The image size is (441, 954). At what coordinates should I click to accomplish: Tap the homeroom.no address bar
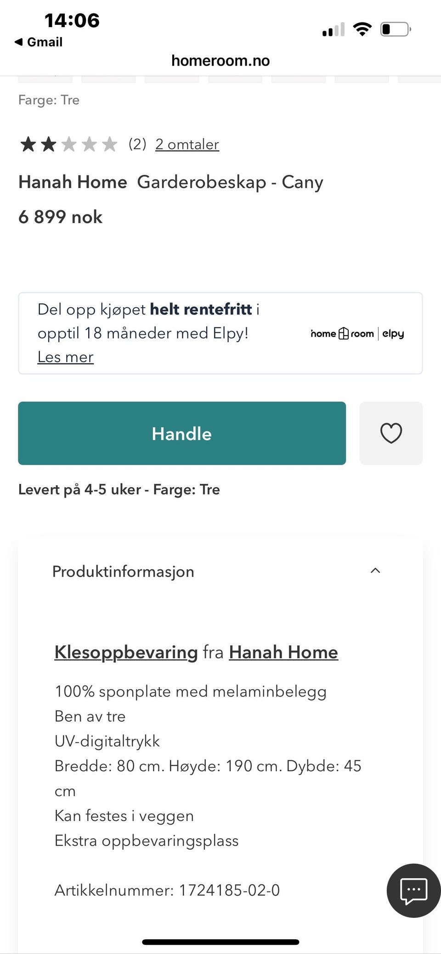point(220,61)
